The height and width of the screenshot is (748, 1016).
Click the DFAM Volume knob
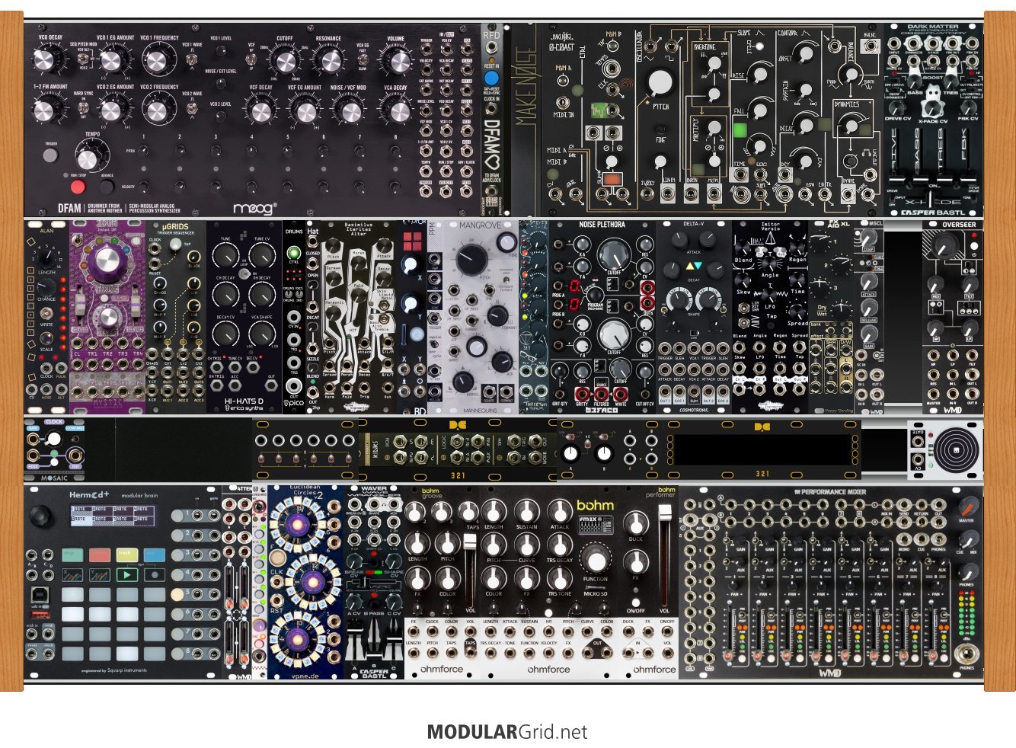[396, 60]
